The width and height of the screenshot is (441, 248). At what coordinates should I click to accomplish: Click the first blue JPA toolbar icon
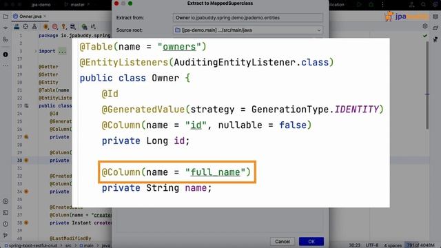(x=17, y=27)
